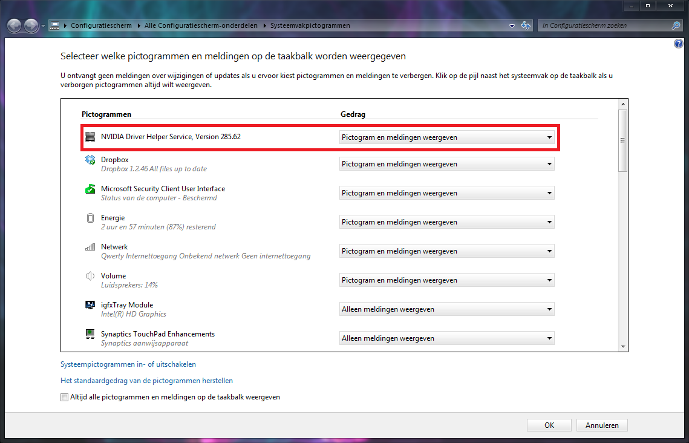Click the Dropbox tray icon

(90, 160)
